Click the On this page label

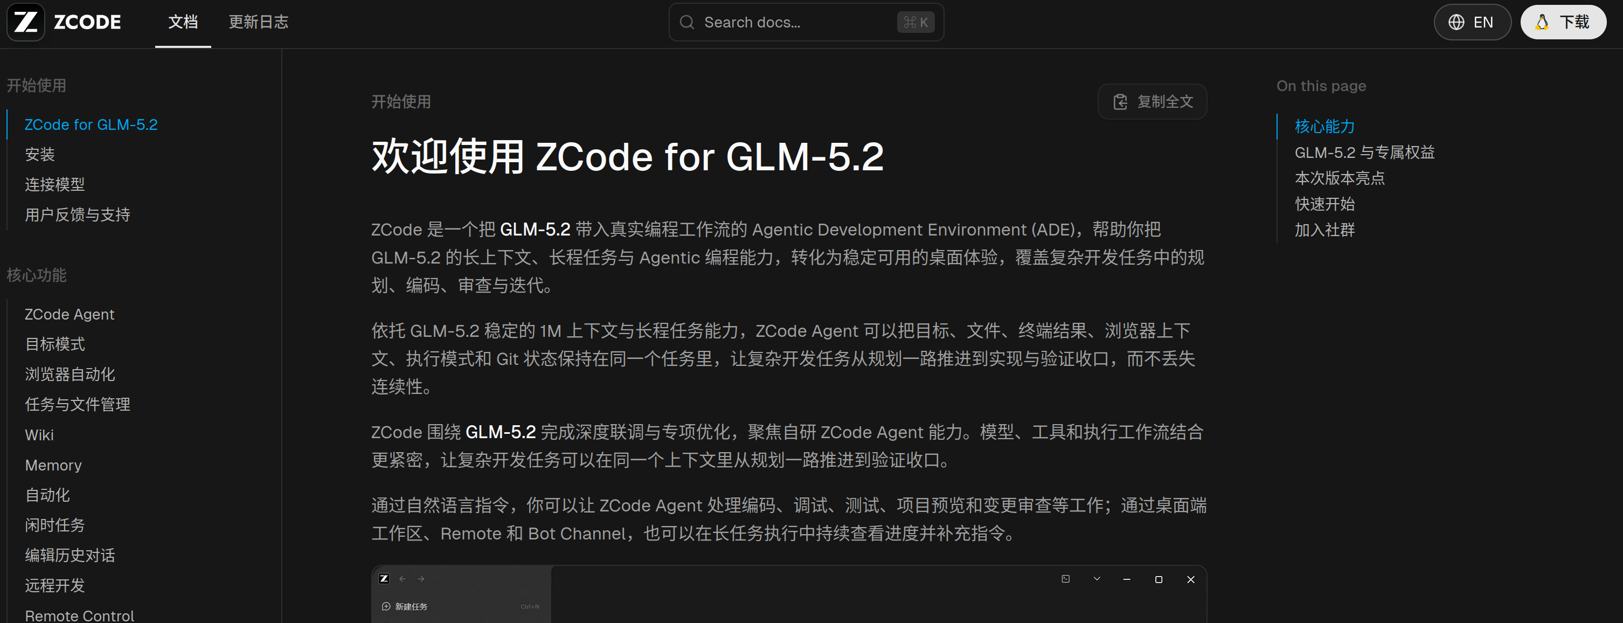coord(1321,86)
